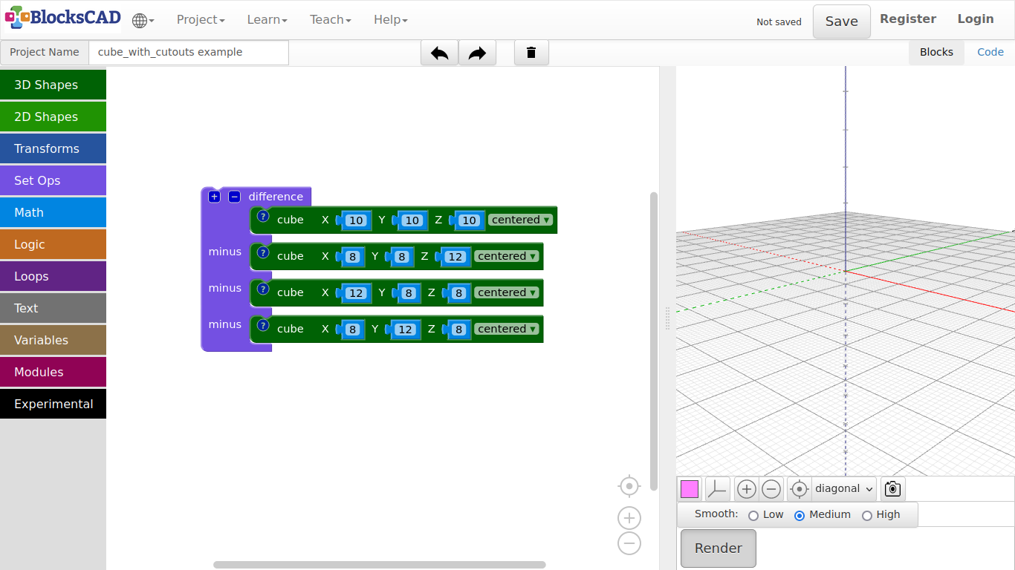Center the blocks workspace view
Viewport: 1015px width, 570px height.
[x=629, y=486]
